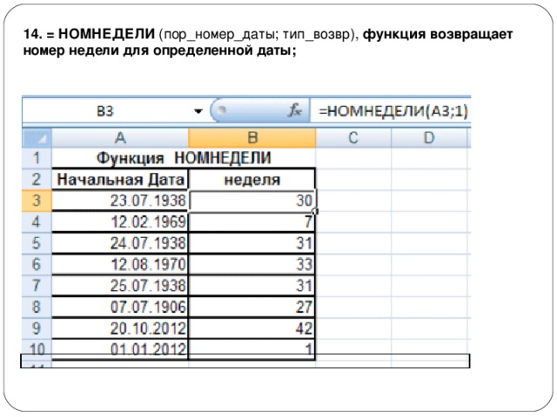Click the week cell showing 27
The image size is (557, 417).
pyautogui.click(x=252, y=307)
